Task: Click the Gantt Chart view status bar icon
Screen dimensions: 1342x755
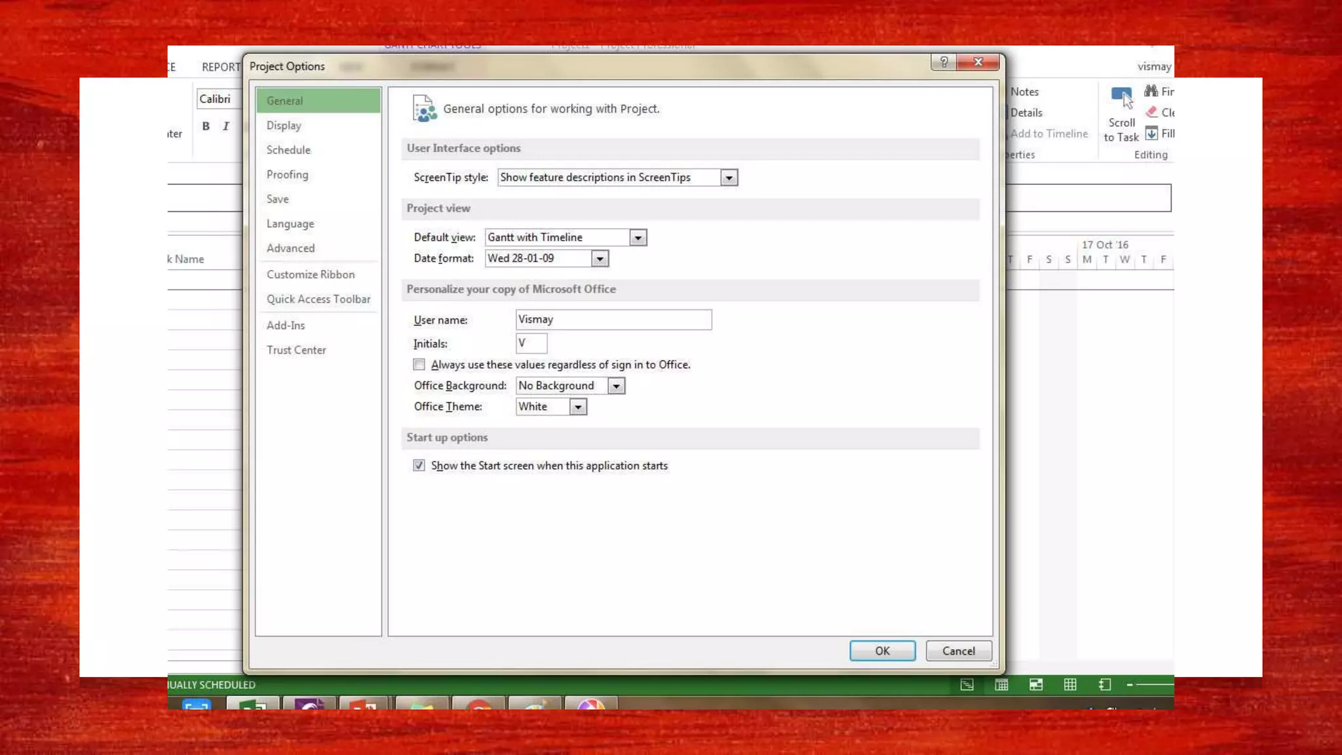Action: coord(967,685)
